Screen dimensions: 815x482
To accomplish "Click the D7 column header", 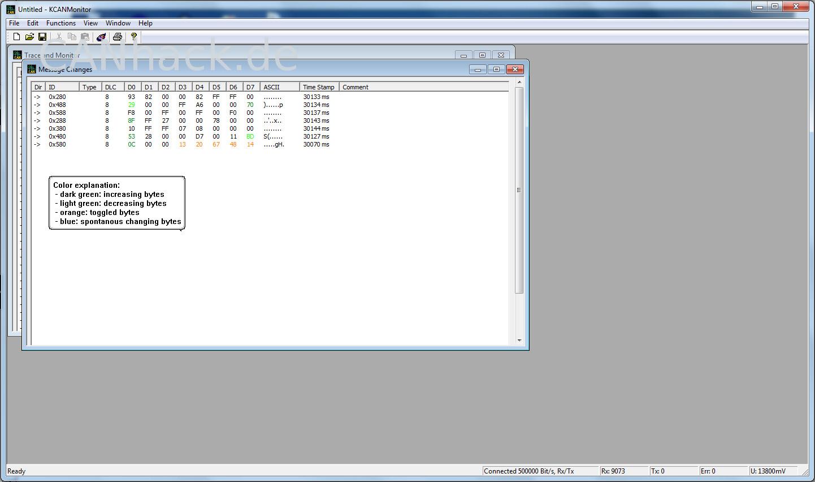I will [x=252, y=87].
